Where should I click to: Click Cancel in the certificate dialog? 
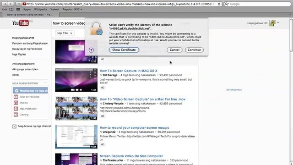[174, 50]
